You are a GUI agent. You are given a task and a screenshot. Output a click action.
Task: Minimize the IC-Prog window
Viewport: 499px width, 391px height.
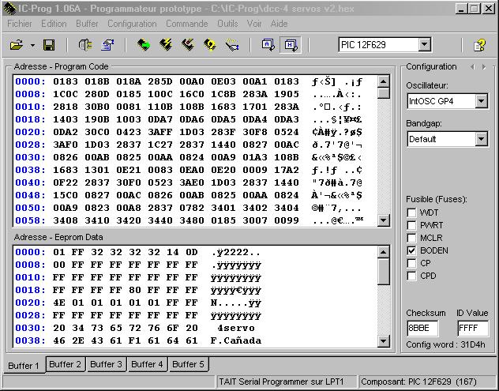462,8
